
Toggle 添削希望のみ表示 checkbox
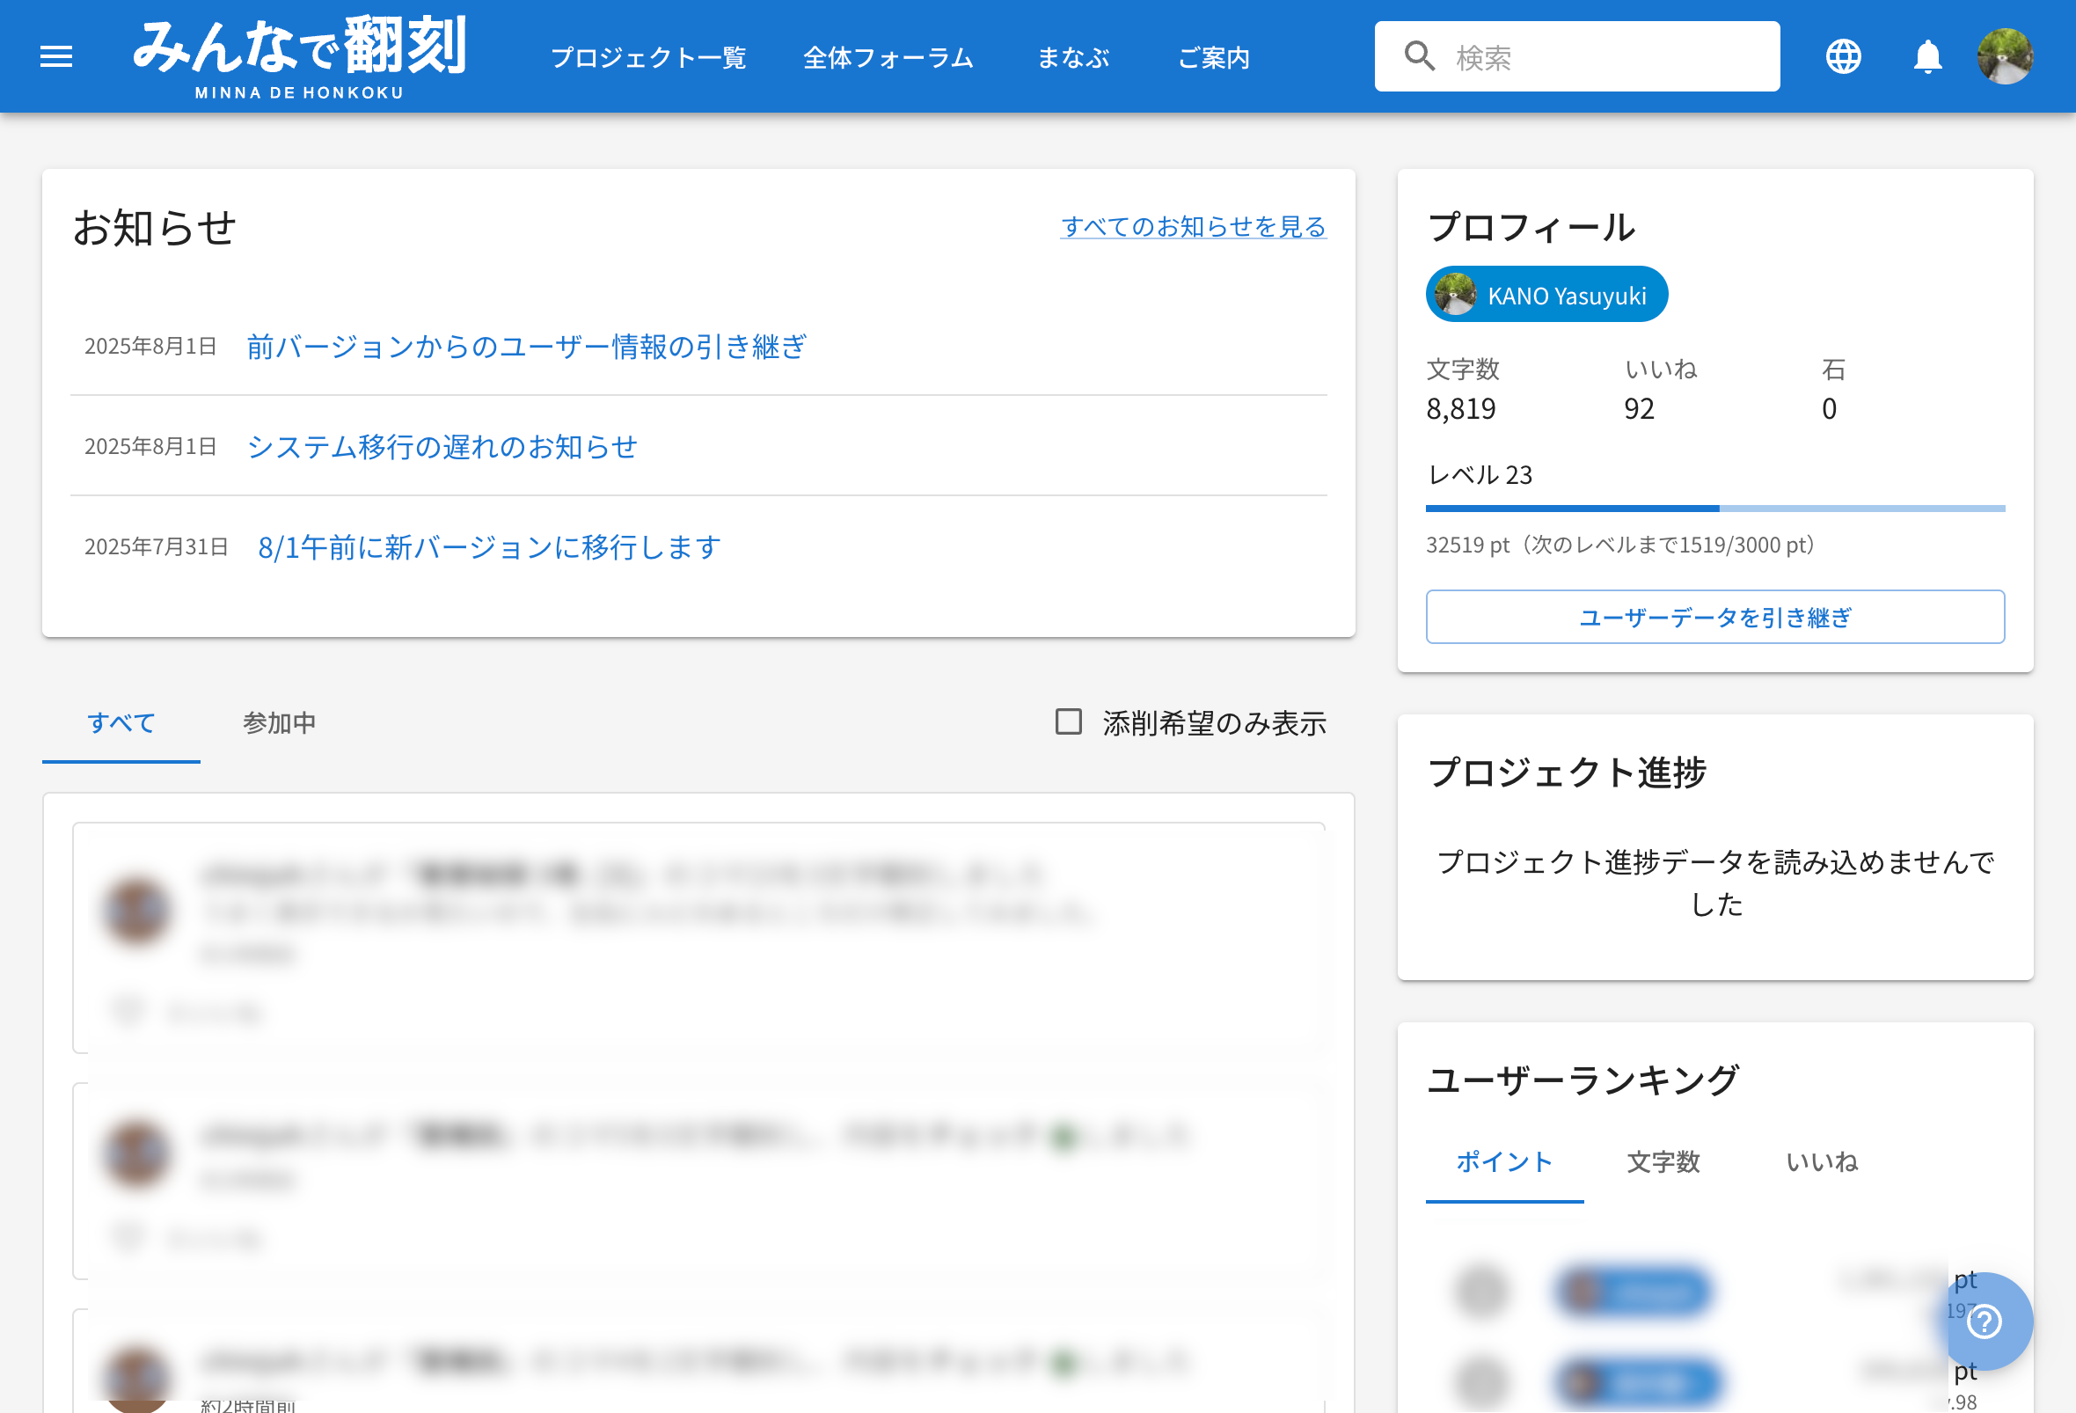(x=1069, y=721)
